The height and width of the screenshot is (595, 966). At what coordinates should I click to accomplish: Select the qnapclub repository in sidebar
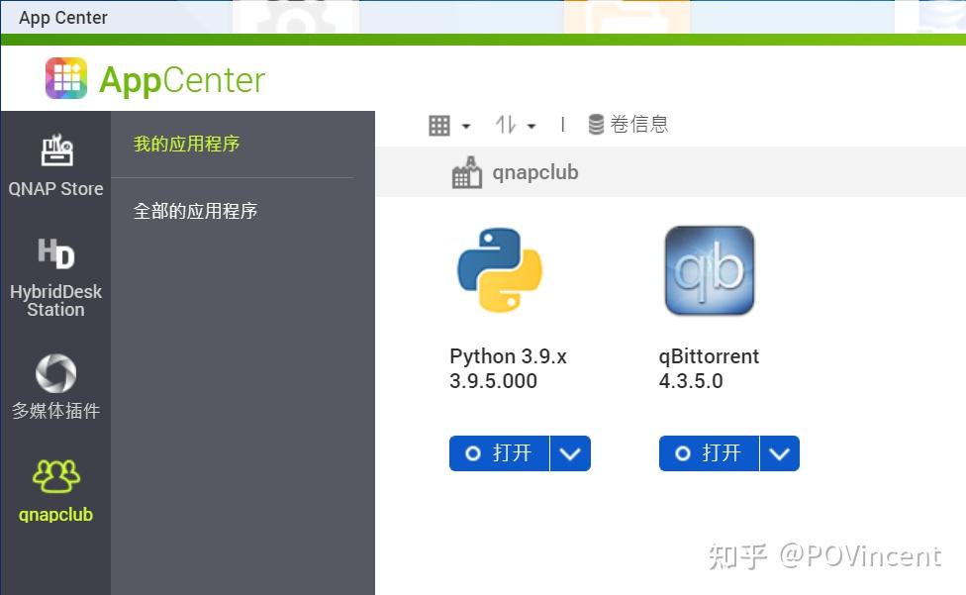pos(55,491)
